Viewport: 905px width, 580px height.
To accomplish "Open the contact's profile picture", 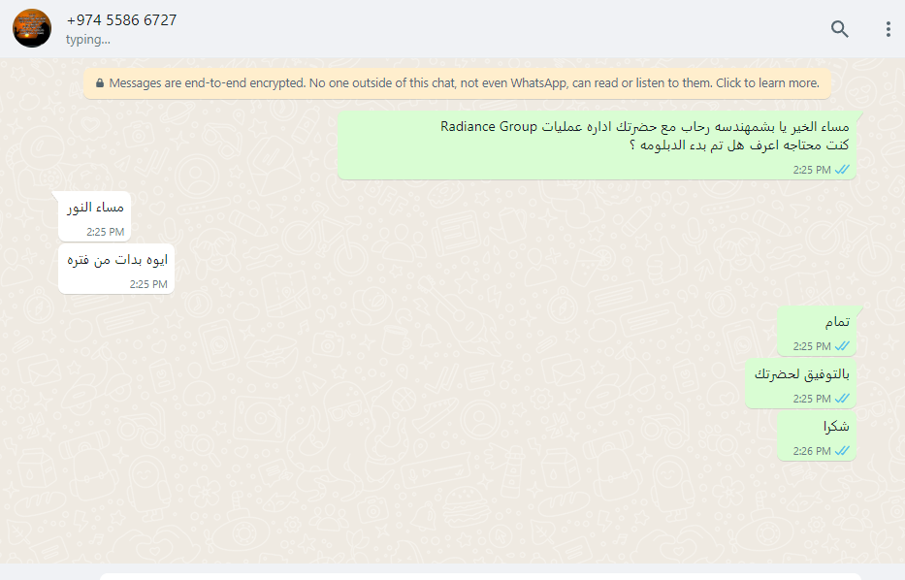I will [x=32, y=28].
